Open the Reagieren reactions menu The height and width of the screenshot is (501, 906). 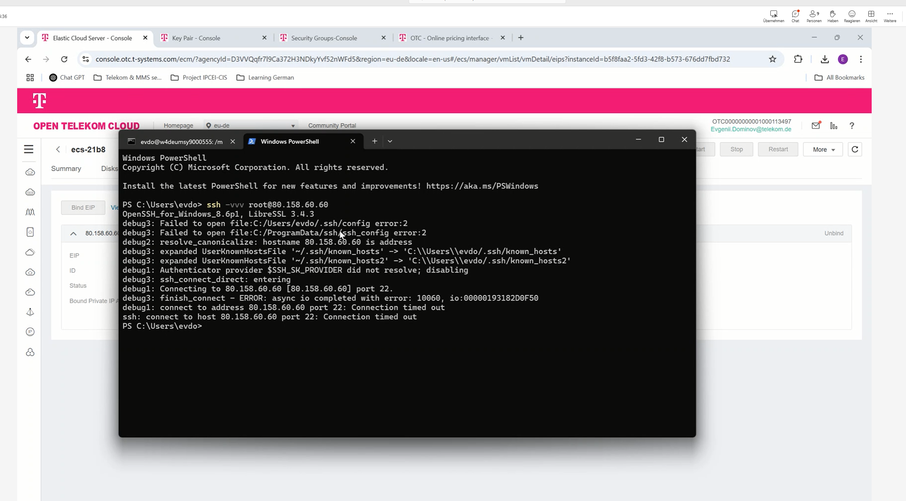pyautogui.click(x=852, y=16)
